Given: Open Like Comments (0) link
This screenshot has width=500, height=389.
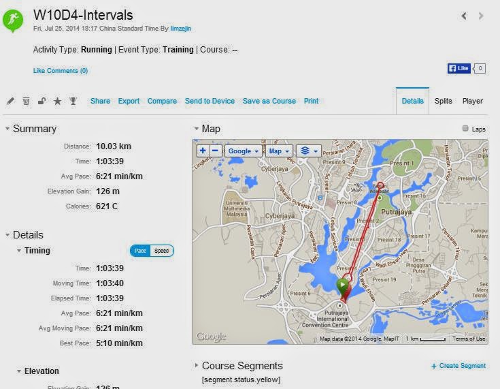Looking at the screenshot, I should [61, 71].
